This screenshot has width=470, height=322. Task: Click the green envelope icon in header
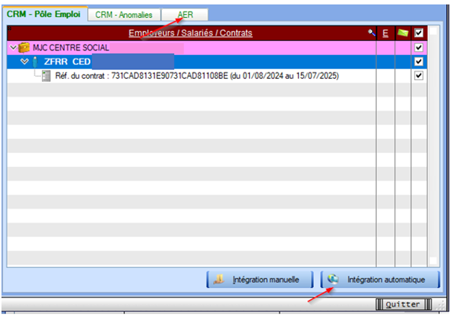403,33
